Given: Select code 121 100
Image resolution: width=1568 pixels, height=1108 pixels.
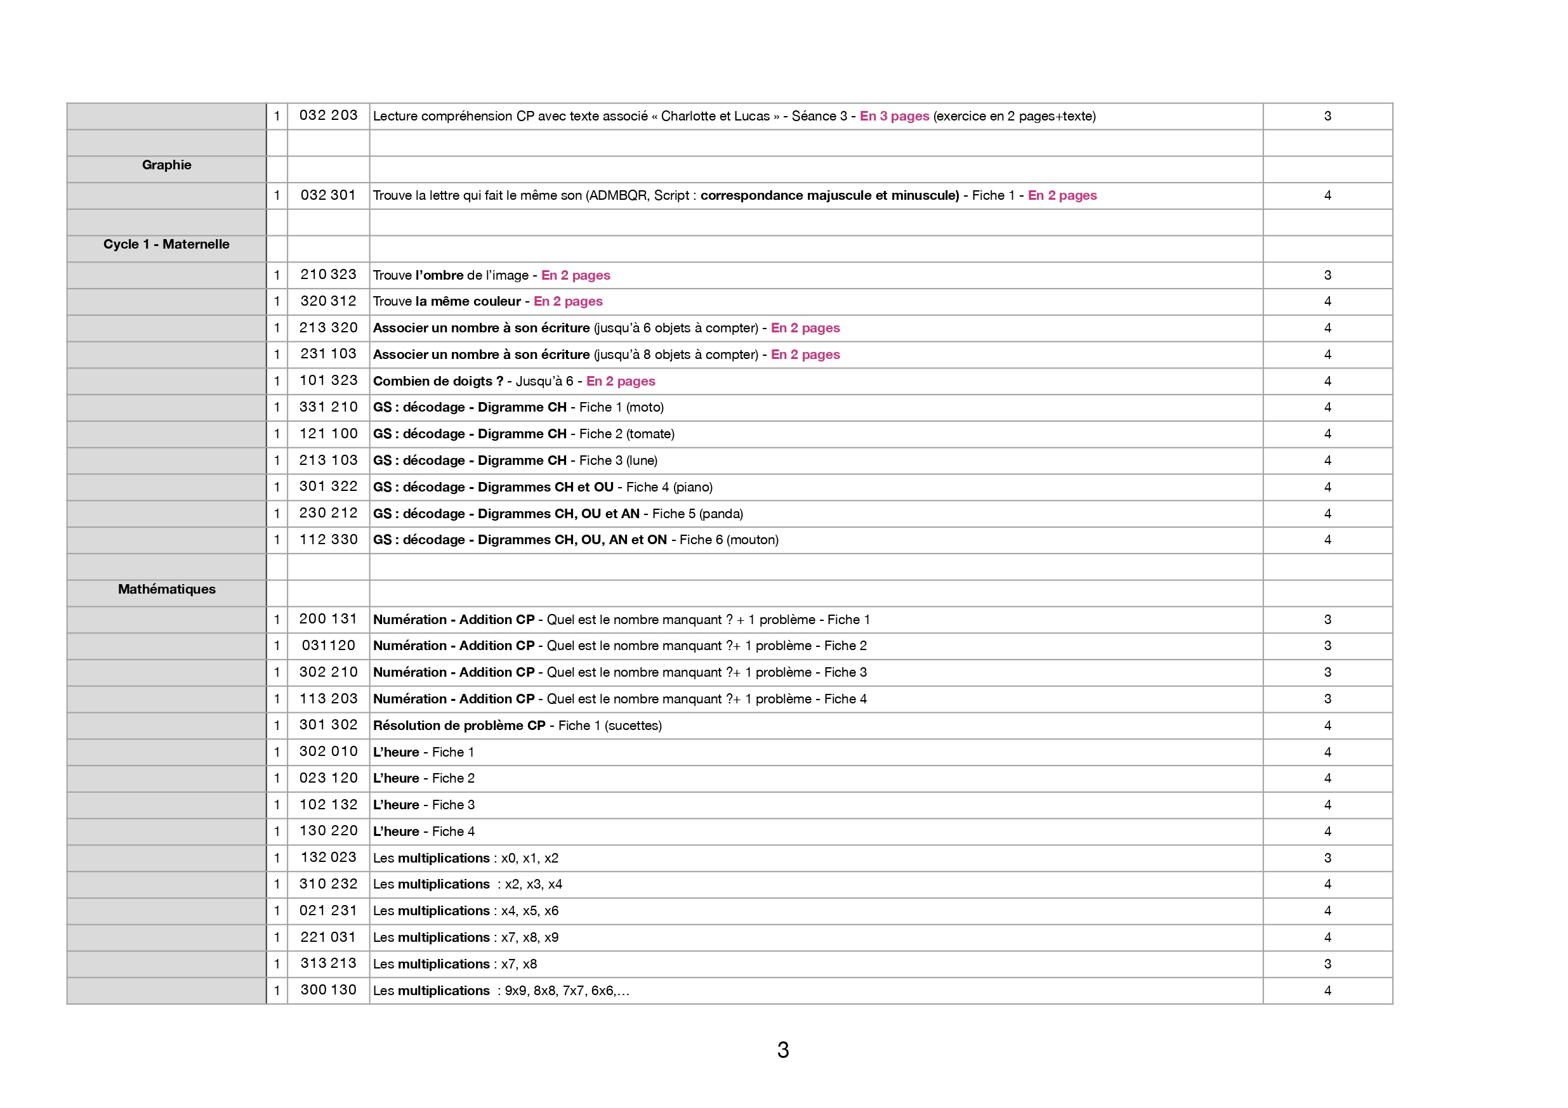Looking at the screenshot, I should click(329, 434).
